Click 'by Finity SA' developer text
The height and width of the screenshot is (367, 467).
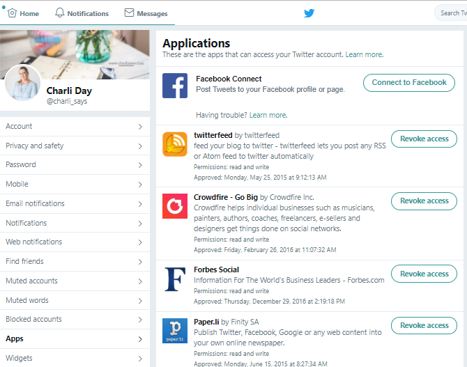pos(240,322)
